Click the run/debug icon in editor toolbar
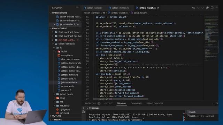 coord(207,8)
